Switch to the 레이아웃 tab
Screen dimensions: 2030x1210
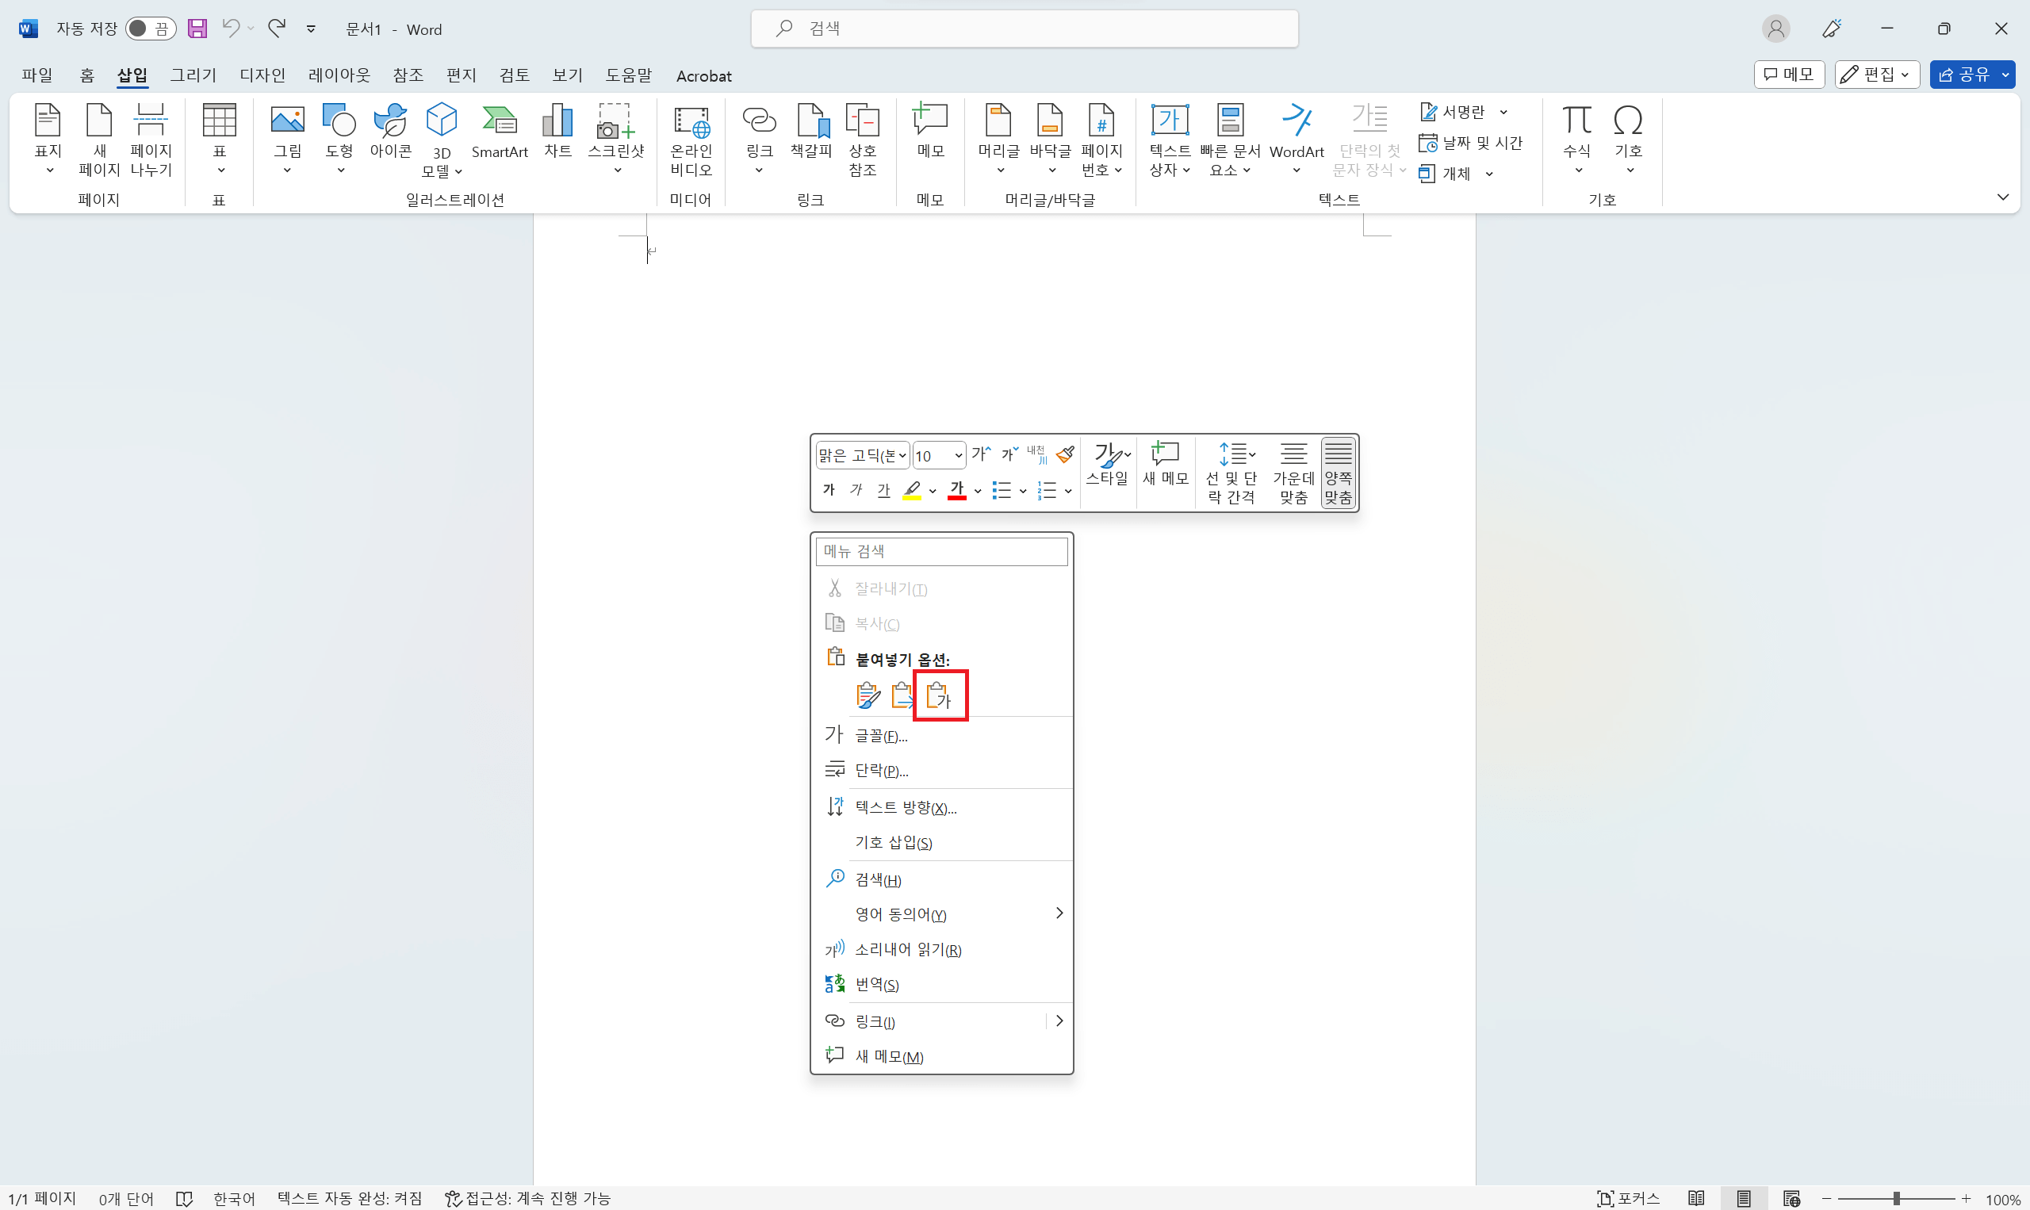(x=339, y=76)
